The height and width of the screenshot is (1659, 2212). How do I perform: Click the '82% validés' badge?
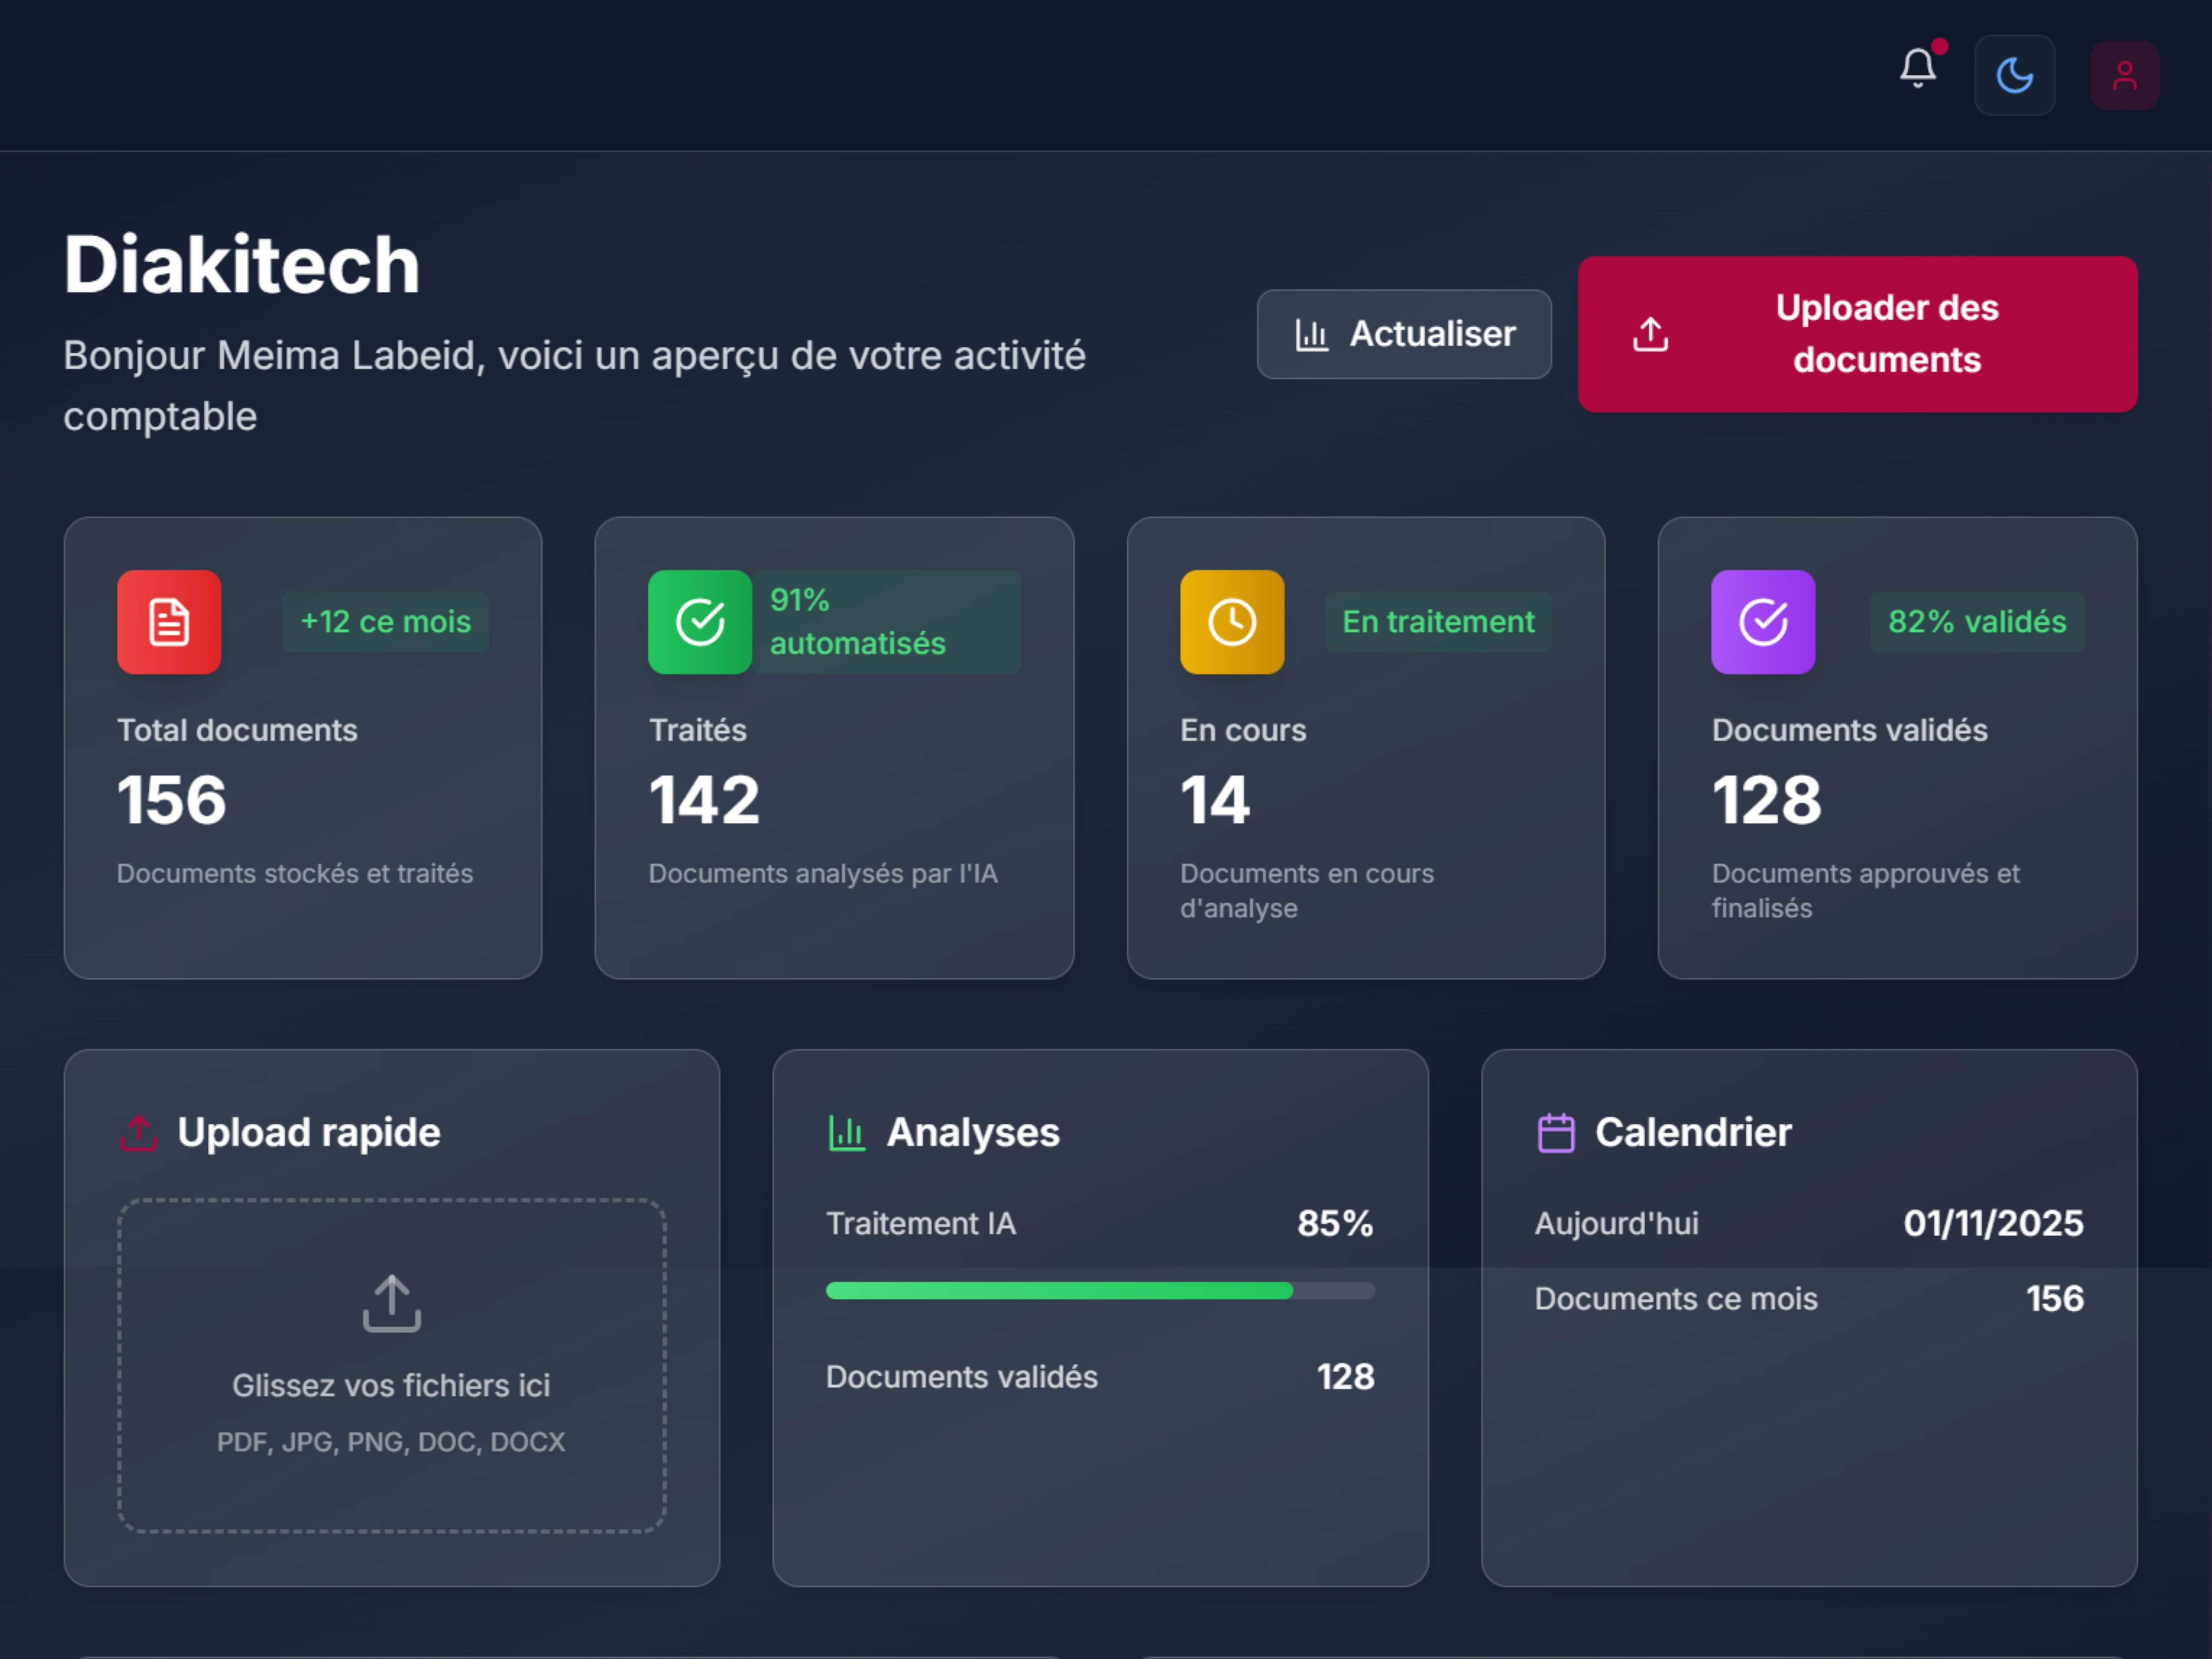click(x=1976, y=622)
